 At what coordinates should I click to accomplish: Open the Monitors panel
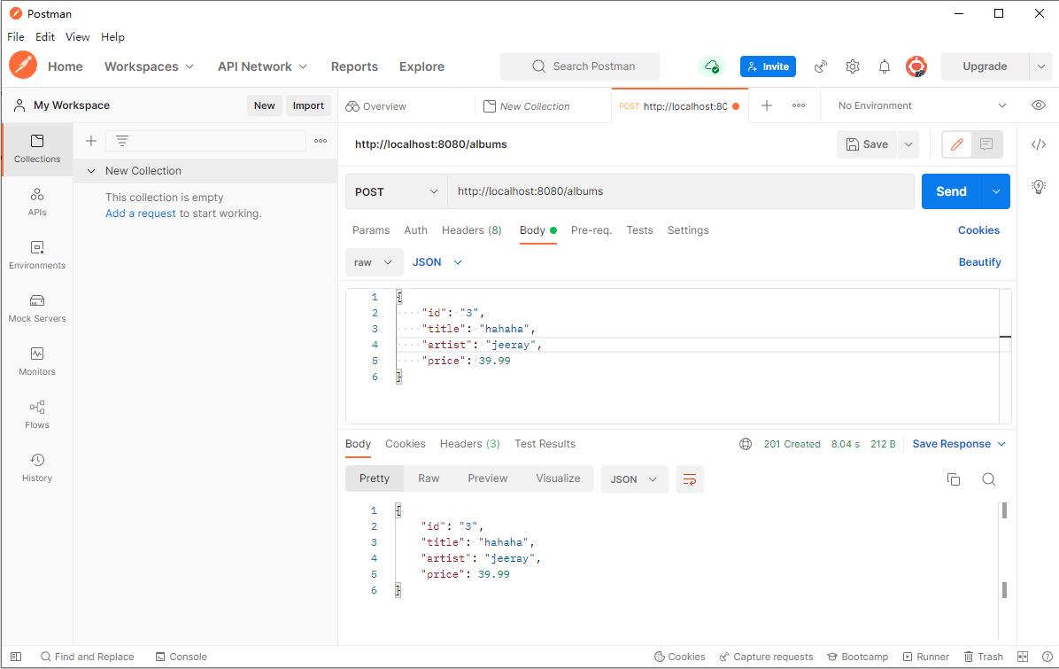click(36, 362)
